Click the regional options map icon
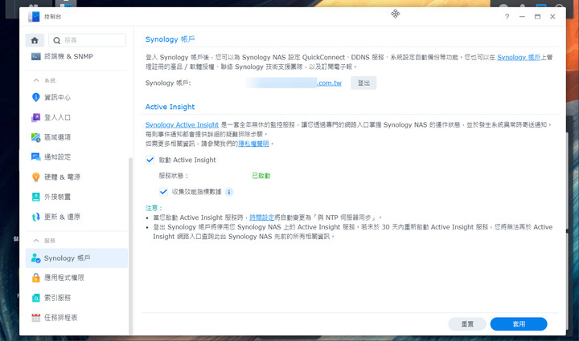This screenshot has height=341, width=579. tap(36, 137)
